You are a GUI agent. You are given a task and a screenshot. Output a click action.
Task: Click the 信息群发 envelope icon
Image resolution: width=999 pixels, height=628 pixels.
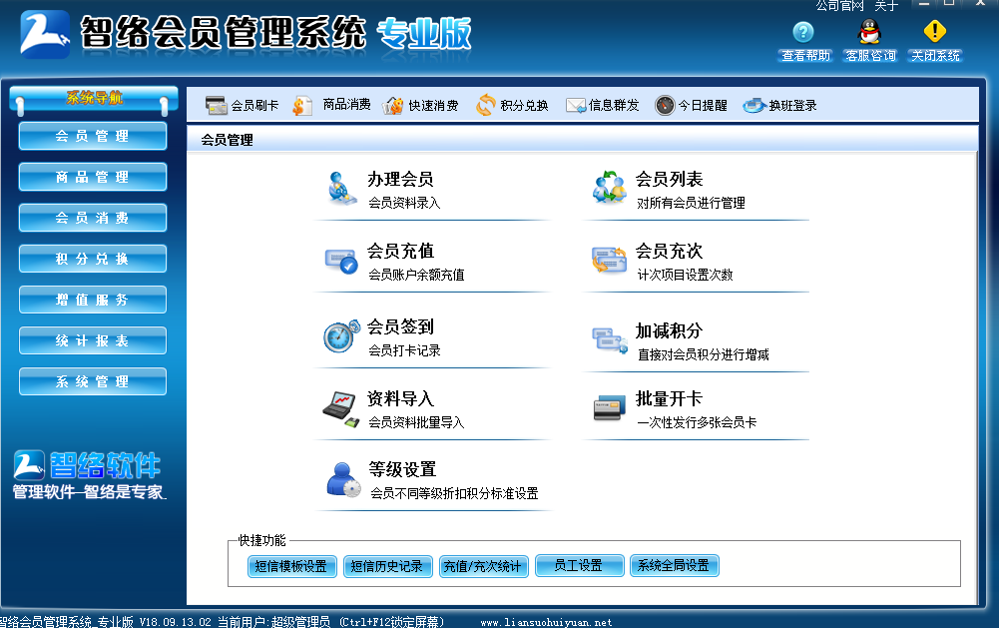pos(575,105)
